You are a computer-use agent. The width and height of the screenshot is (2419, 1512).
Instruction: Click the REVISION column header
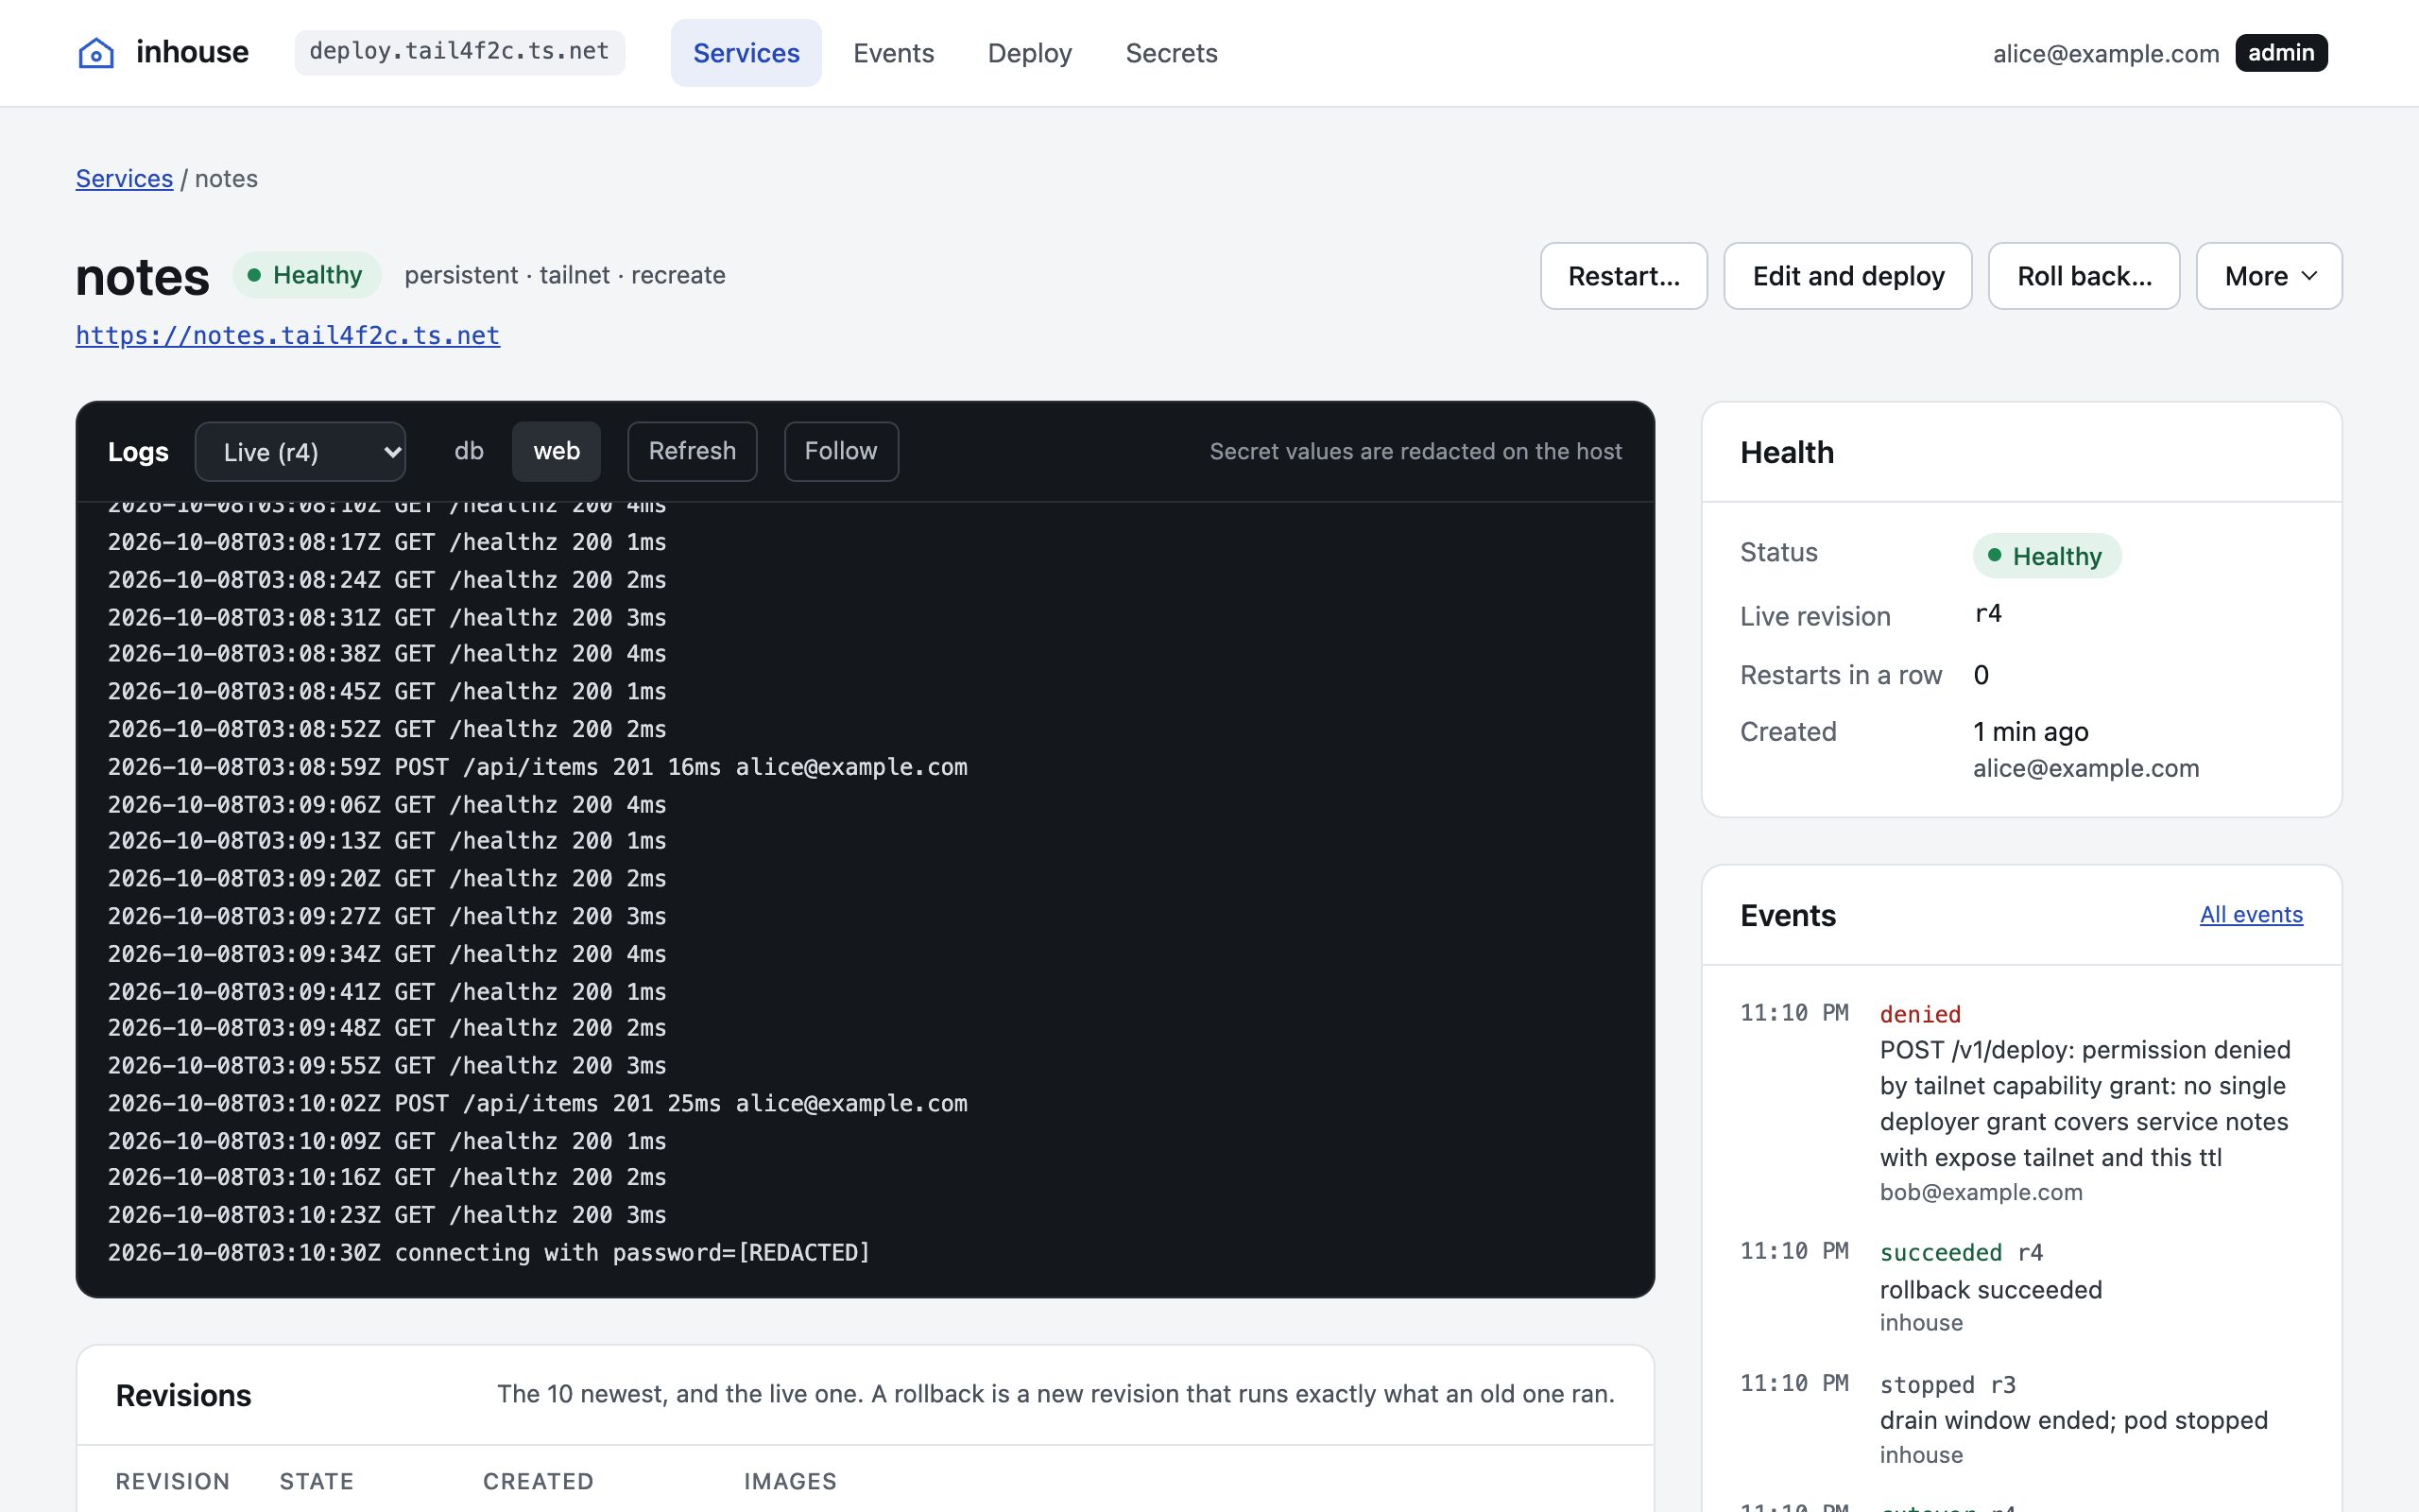(x=172, y=1481)
